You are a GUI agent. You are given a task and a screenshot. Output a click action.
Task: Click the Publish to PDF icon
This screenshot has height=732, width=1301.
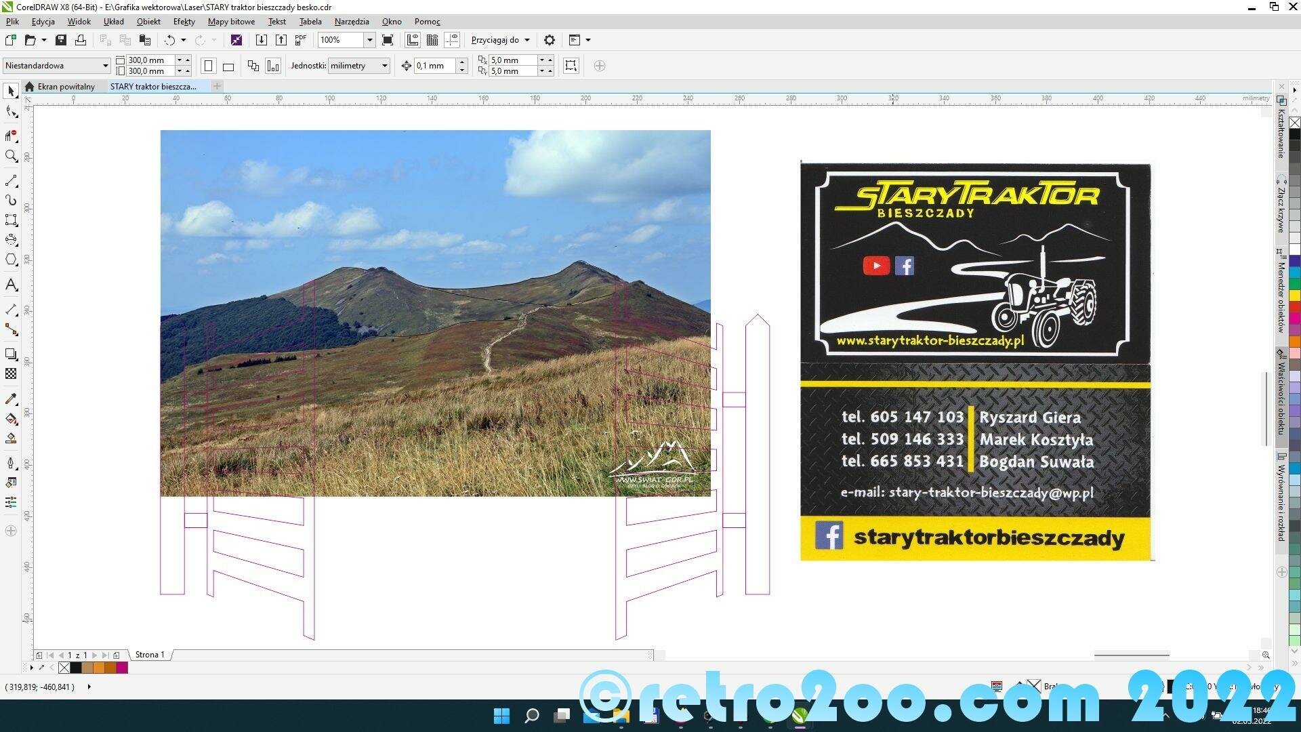[301, 40]
